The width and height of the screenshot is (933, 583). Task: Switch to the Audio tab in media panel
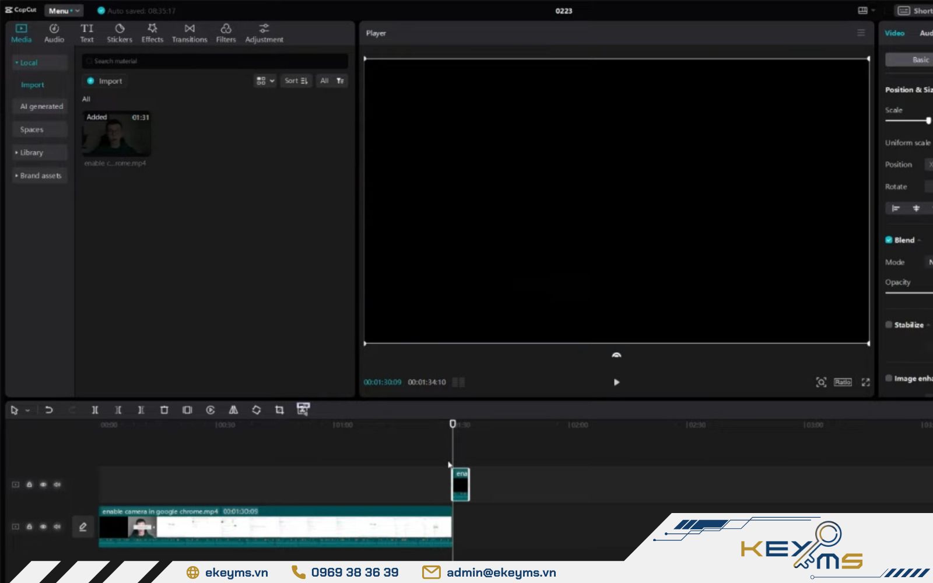pos(54,32)
